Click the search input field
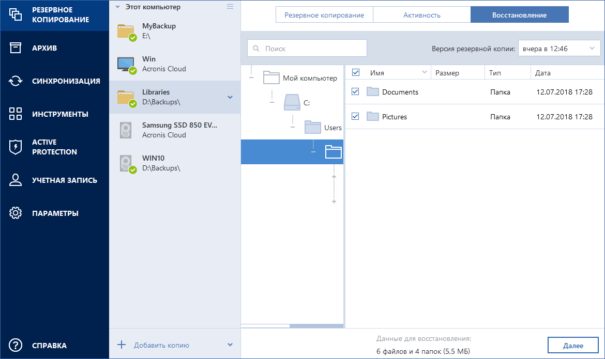This screenshot has width=605, height=359. (307, 49)
